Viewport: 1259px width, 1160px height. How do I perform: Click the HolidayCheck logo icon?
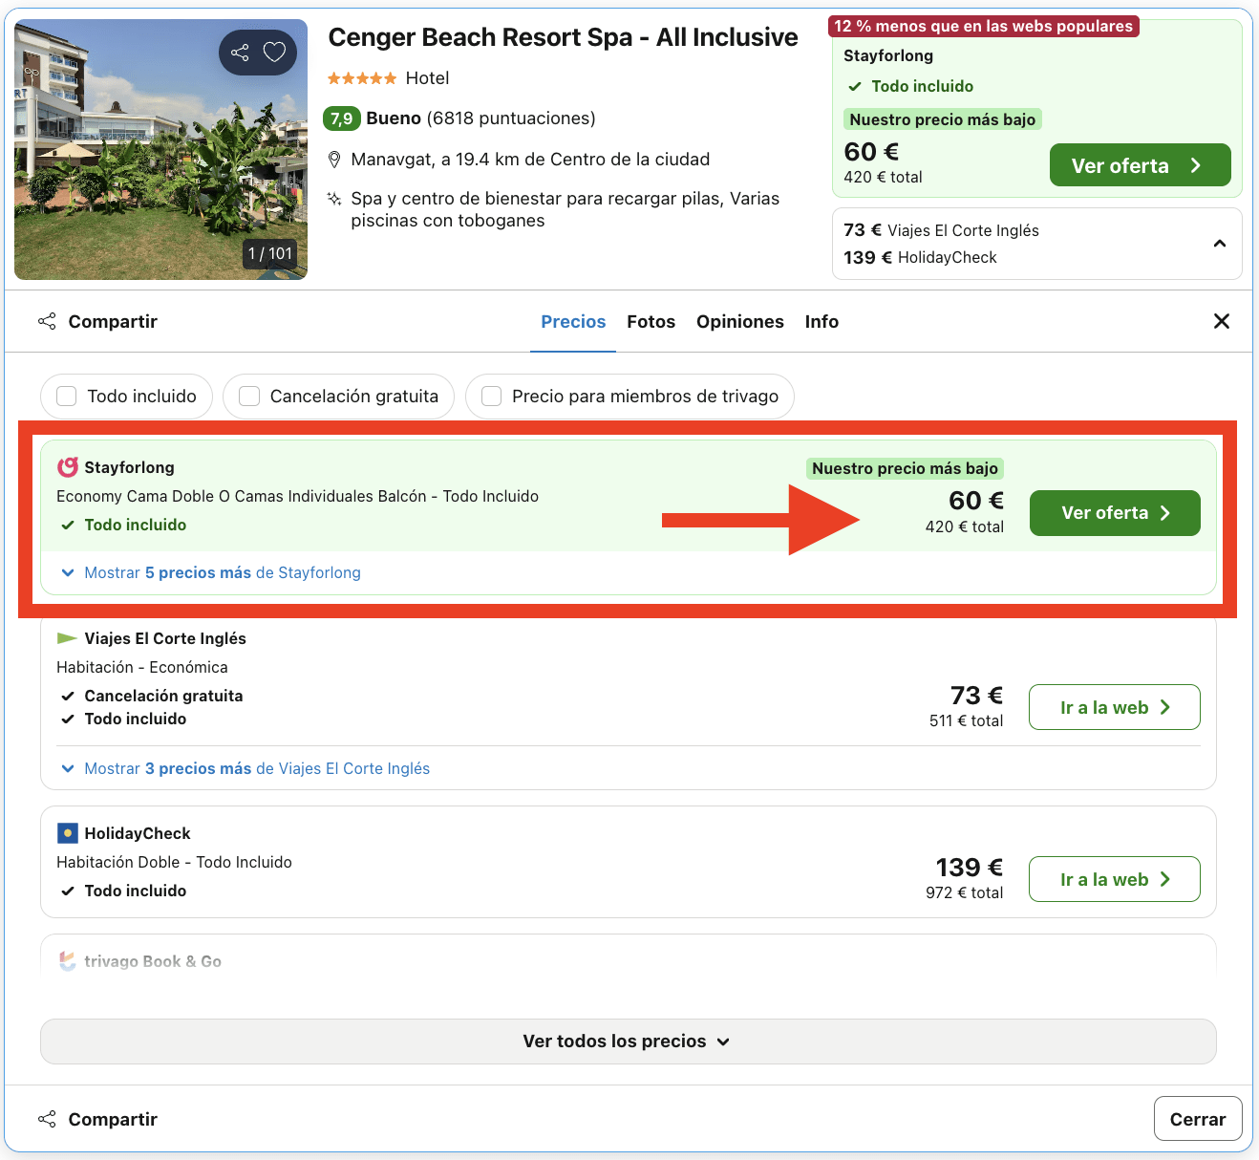[68, 832]
